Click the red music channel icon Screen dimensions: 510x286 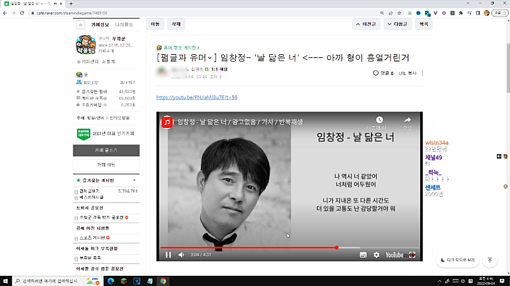pyautogui.click(x=167, y=122)
